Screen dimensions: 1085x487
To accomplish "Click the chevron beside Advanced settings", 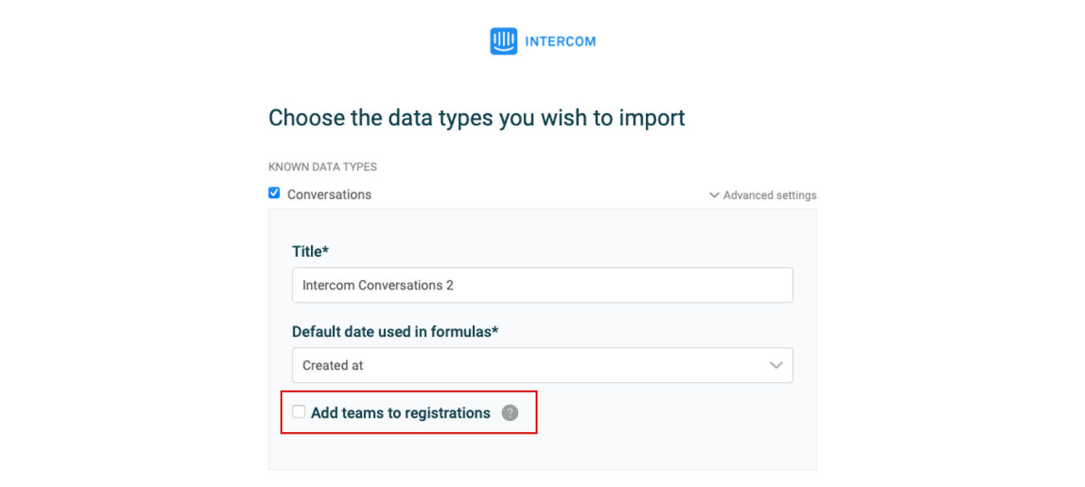I will pyautogui.click(x=714, y=196).
